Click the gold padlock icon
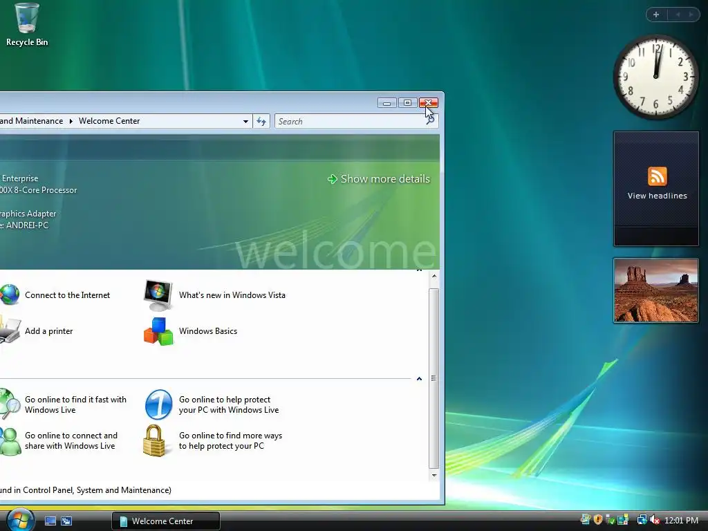The height and width of the screenshot is (531, 708). (154, 440)
